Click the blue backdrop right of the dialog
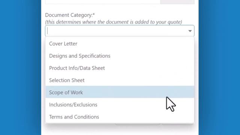 pyautogui.click(x=219, y=67)
